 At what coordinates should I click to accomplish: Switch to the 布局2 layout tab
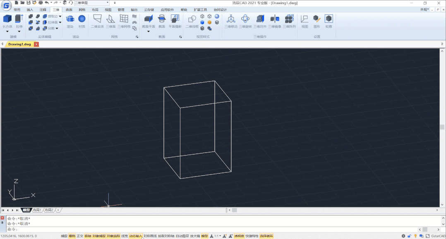[x=49, y=210]
